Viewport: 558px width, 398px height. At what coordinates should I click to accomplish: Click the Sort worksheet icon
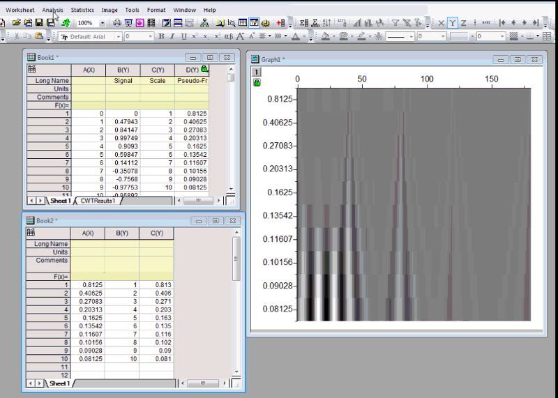pyautogui.click(x=327, y=23)
